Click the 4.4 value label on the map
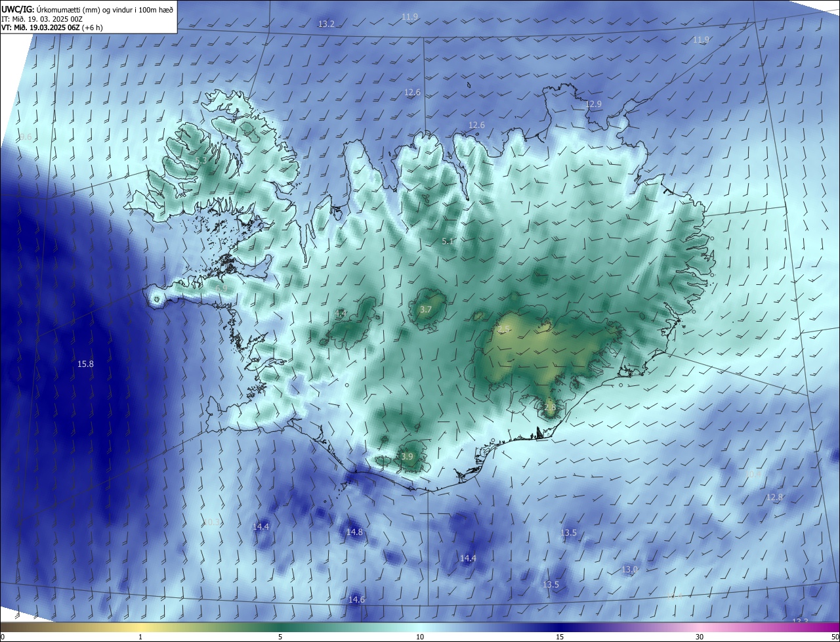 [341, 314]
